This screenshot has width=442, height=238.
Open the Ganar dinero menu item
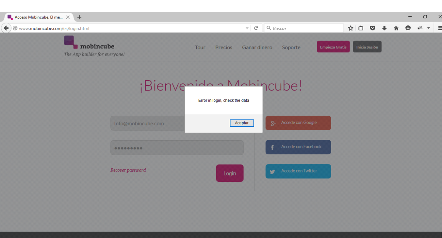(x=257, y=47)
